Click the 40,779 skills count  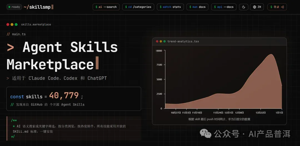pos(64,95)
